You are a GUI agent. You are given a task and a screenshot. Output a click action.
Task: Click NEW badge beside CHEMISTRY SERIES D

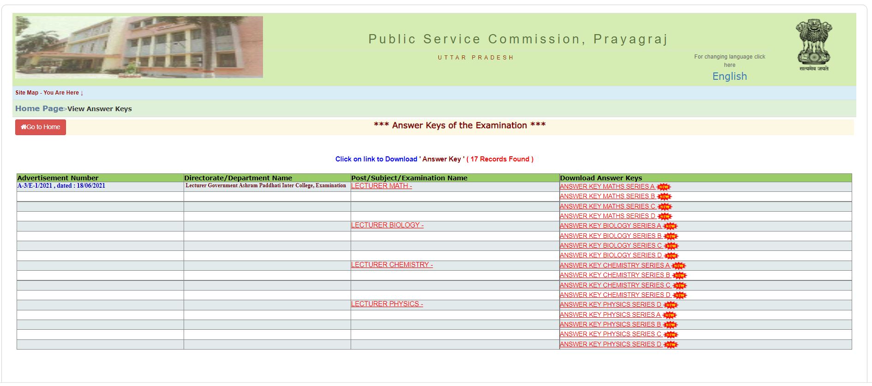click(680, 295)
